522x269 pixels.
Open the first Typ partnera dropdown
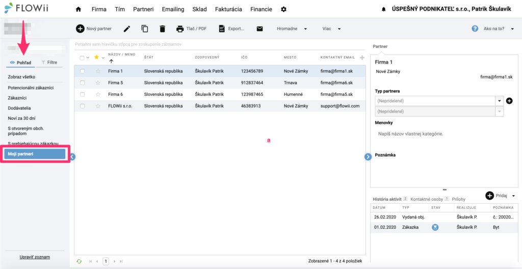pos(500,100)
